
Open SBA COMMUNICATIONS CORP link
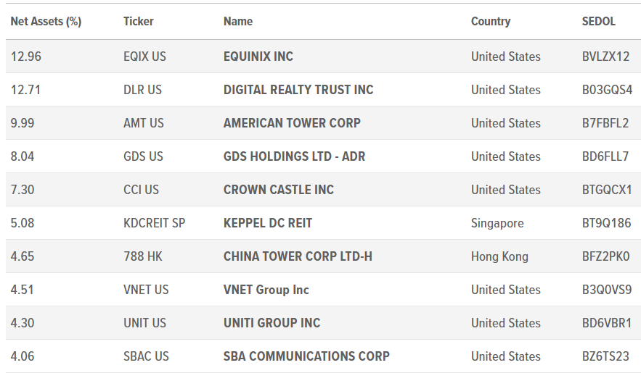[306, 356]
